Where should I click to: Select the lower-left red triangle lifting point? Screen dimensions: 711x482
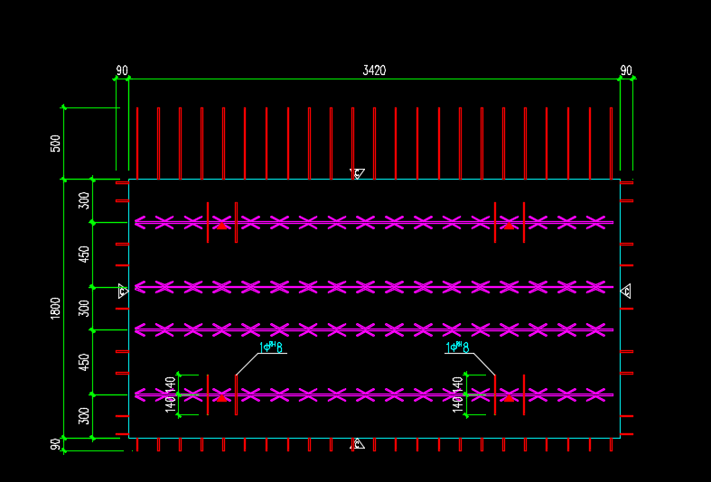click(221, 398)
